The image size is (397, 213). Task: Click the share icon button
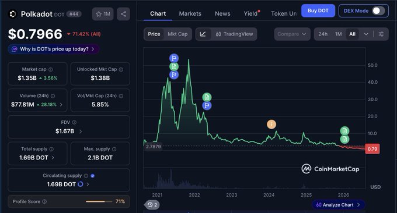pyautogui.click(x=123, y=14)
